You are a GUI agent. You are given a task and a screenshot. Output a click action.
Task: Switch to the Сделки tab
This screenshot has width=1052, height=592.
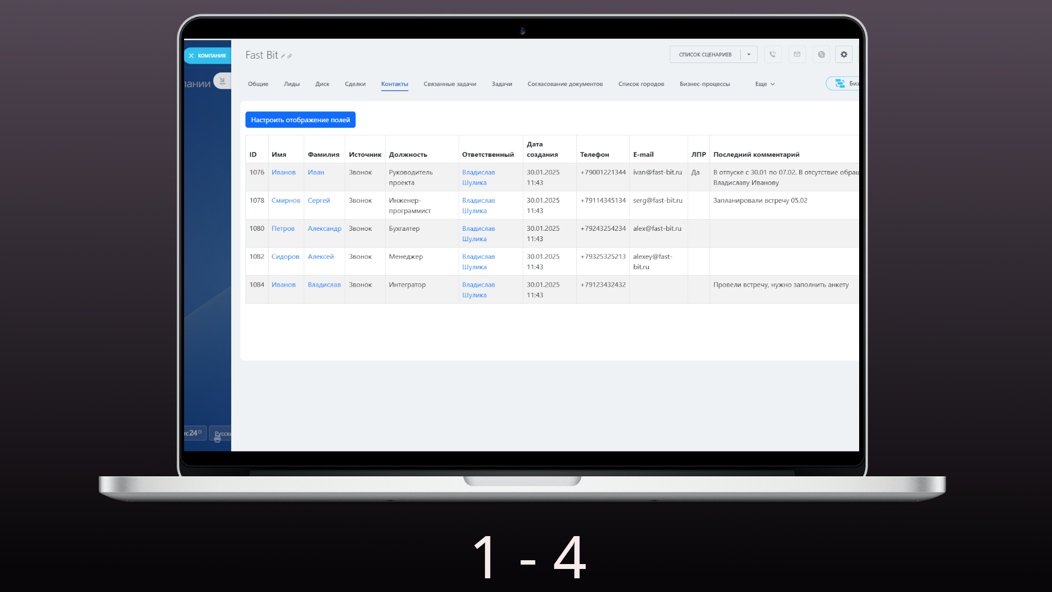(355, 84)
